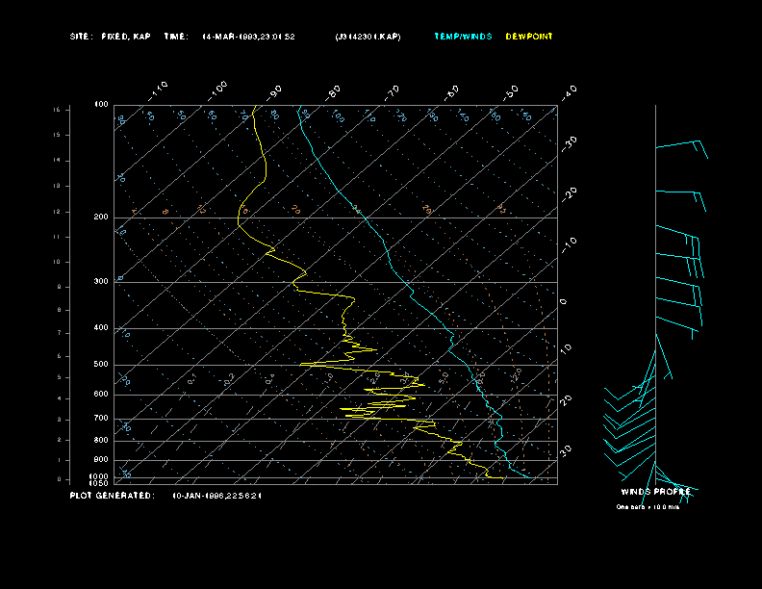762x589 pixels.
Task: Click the -10 temperature label on right edge
Action: pyautogui.click(x=569, y=245)
